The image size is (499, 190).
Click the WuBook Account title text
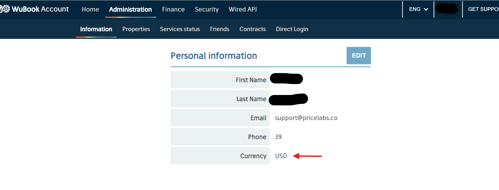(x=40, y=9)
